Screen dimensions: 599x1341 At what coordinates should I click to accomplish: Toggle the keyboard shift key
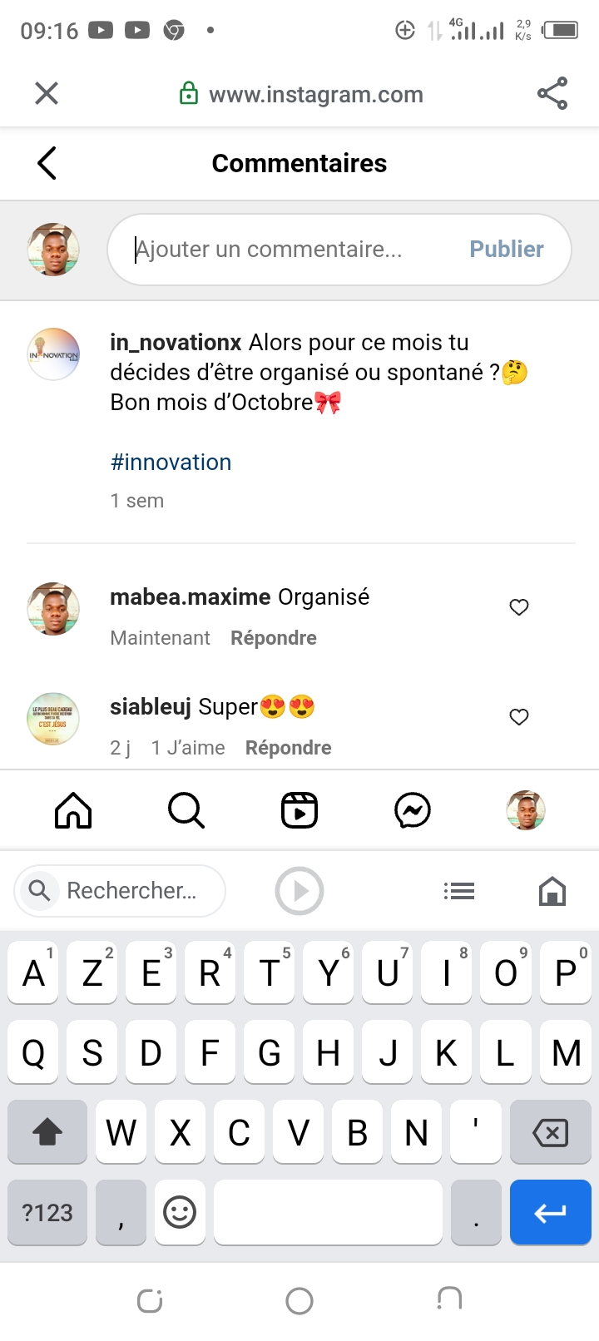(x=47, y=1132)
